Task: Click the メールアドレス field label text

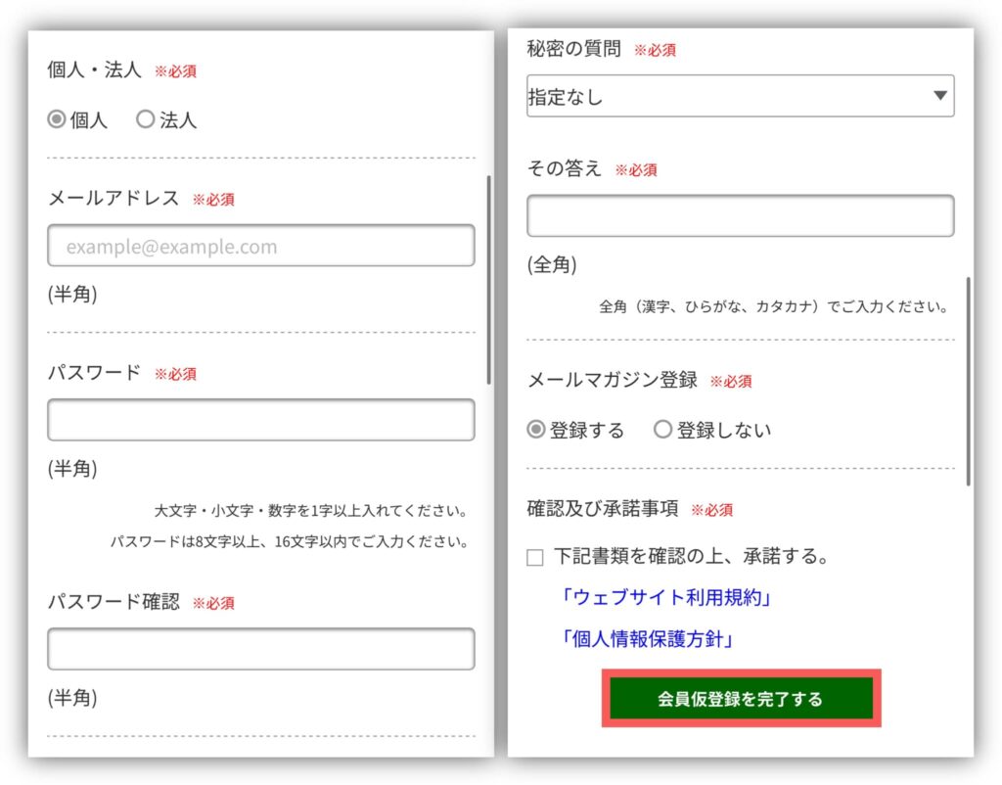Action: point(114,199)
